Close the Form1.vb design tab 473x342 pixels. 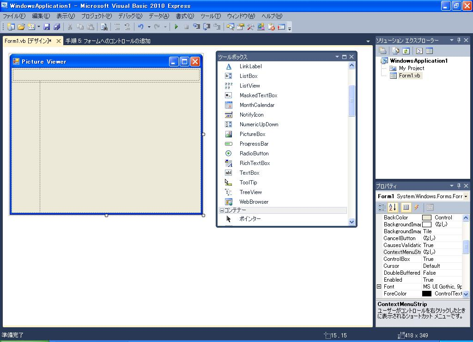coord(59,41)
